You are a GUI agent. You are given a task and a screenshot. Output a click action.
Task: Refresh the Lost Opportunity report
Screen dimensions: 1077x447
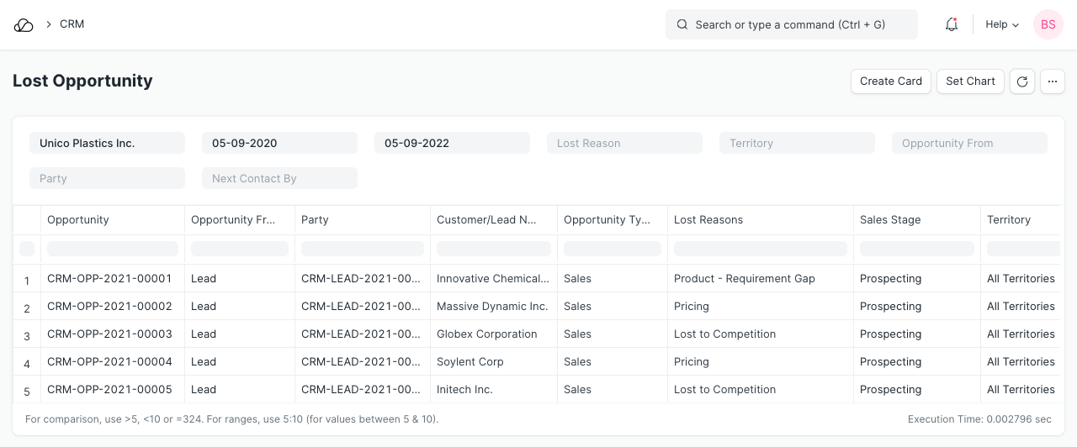point(1022,82)
